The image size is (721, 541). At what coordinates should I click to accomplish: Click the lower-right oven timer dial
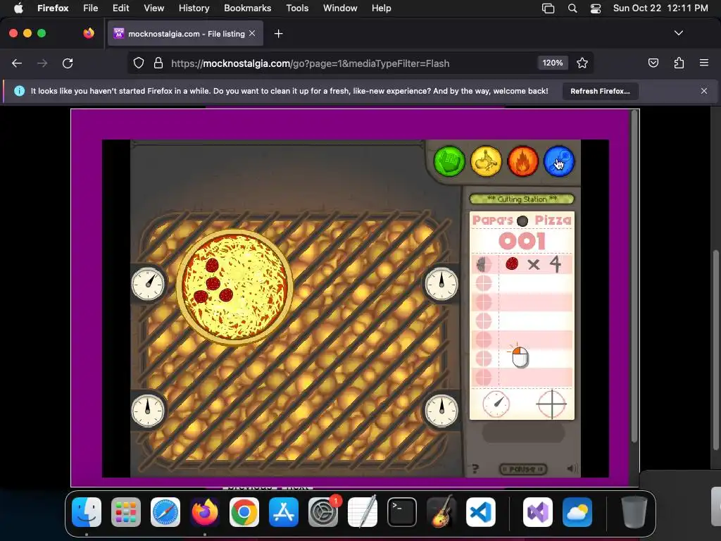click(x=441, y=410)
